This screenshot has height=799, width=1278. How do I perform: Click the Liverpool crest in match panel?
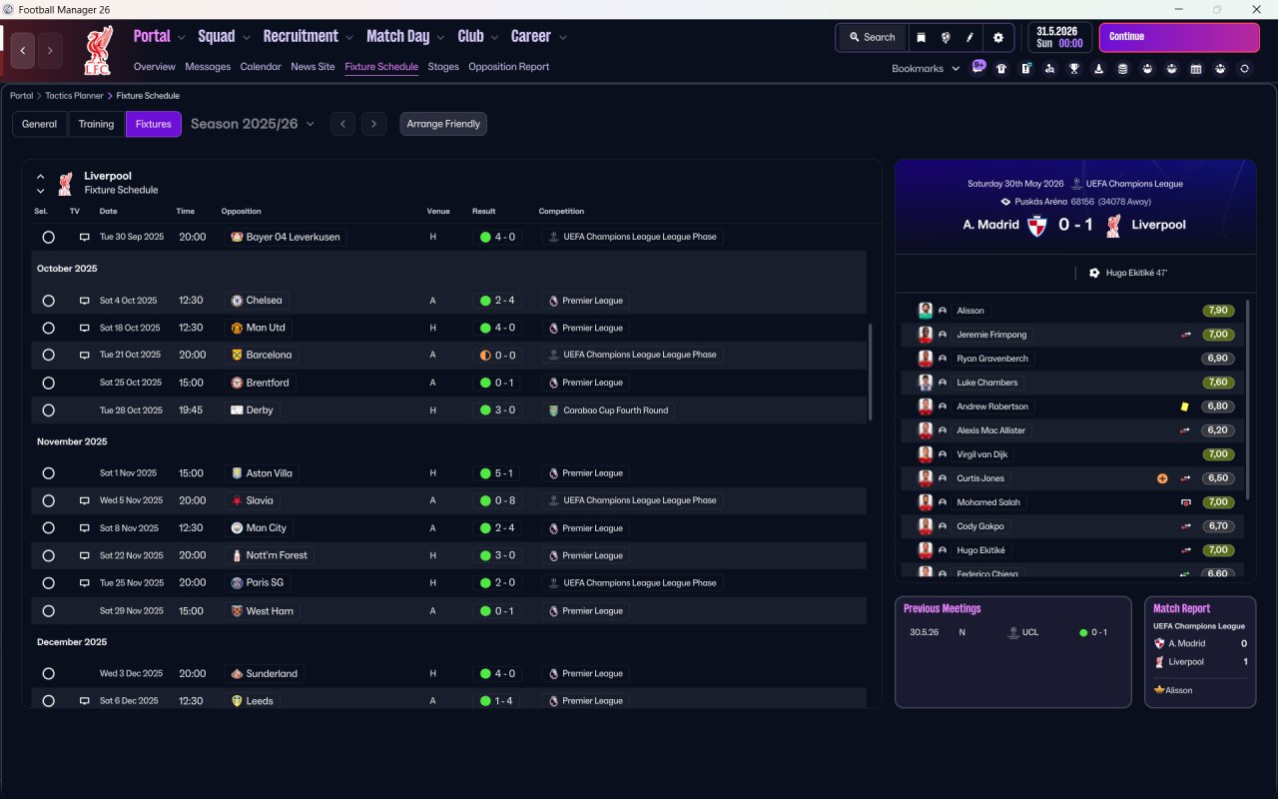coord(1113,226)
